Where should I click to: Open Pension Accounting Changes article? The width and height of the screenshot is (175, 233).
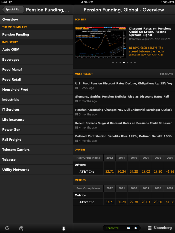coord(124,112)
